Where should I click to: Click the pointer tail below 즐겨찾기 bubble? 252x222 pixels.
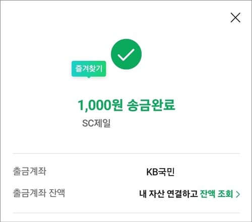89,78
